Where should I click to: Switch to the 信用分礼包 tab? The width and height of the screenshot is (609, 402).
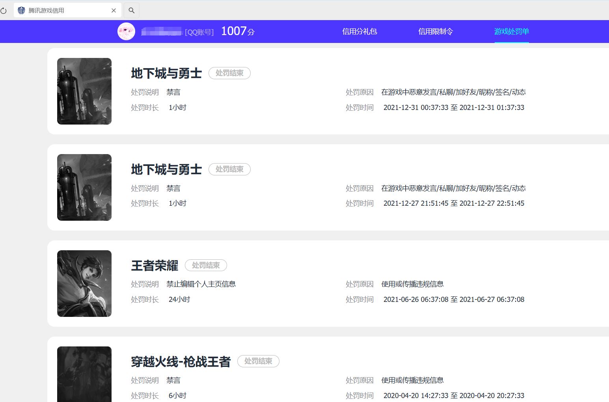tap(359, 32)
